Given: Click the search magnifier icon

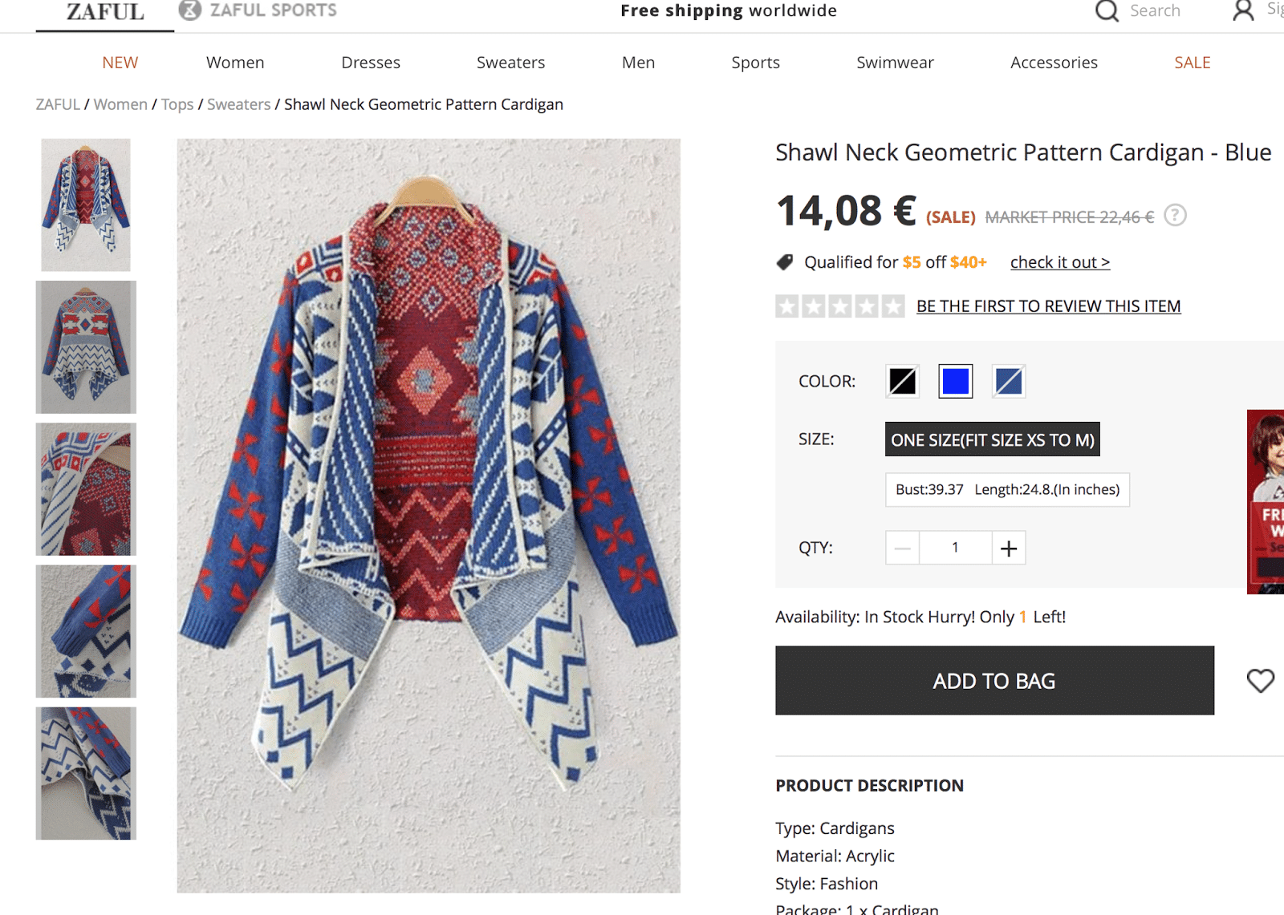Looking at the screenshot, I should point(1107,10).
